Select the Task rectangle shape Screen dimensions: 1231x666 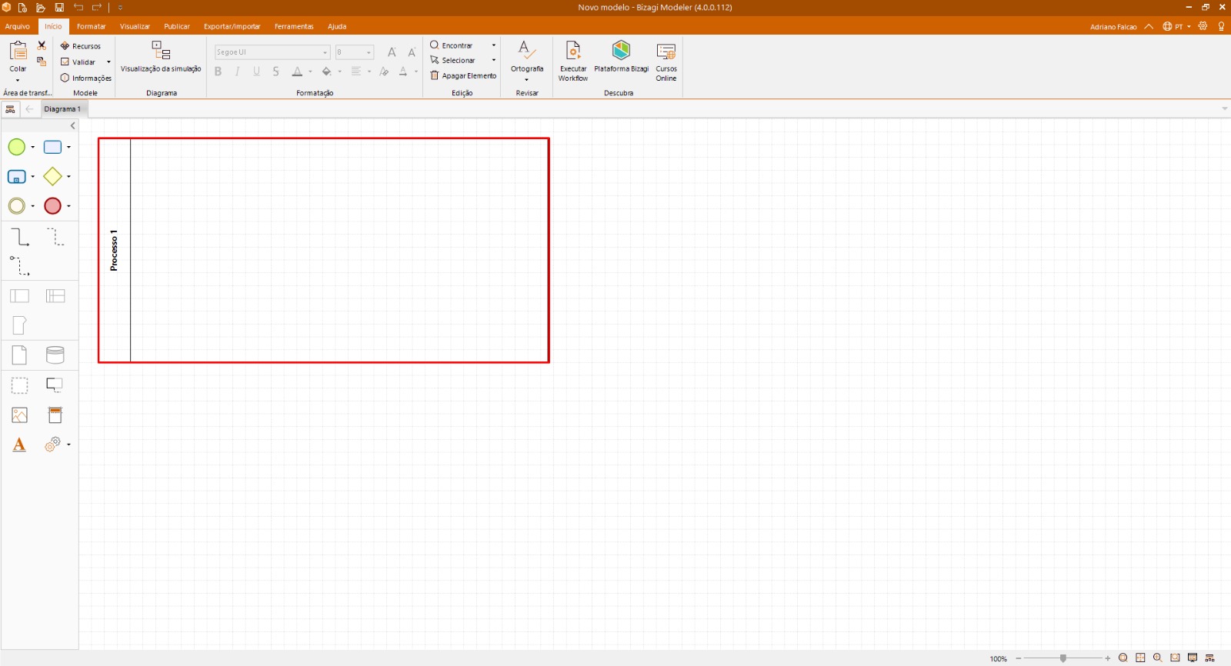coord(52,147)
